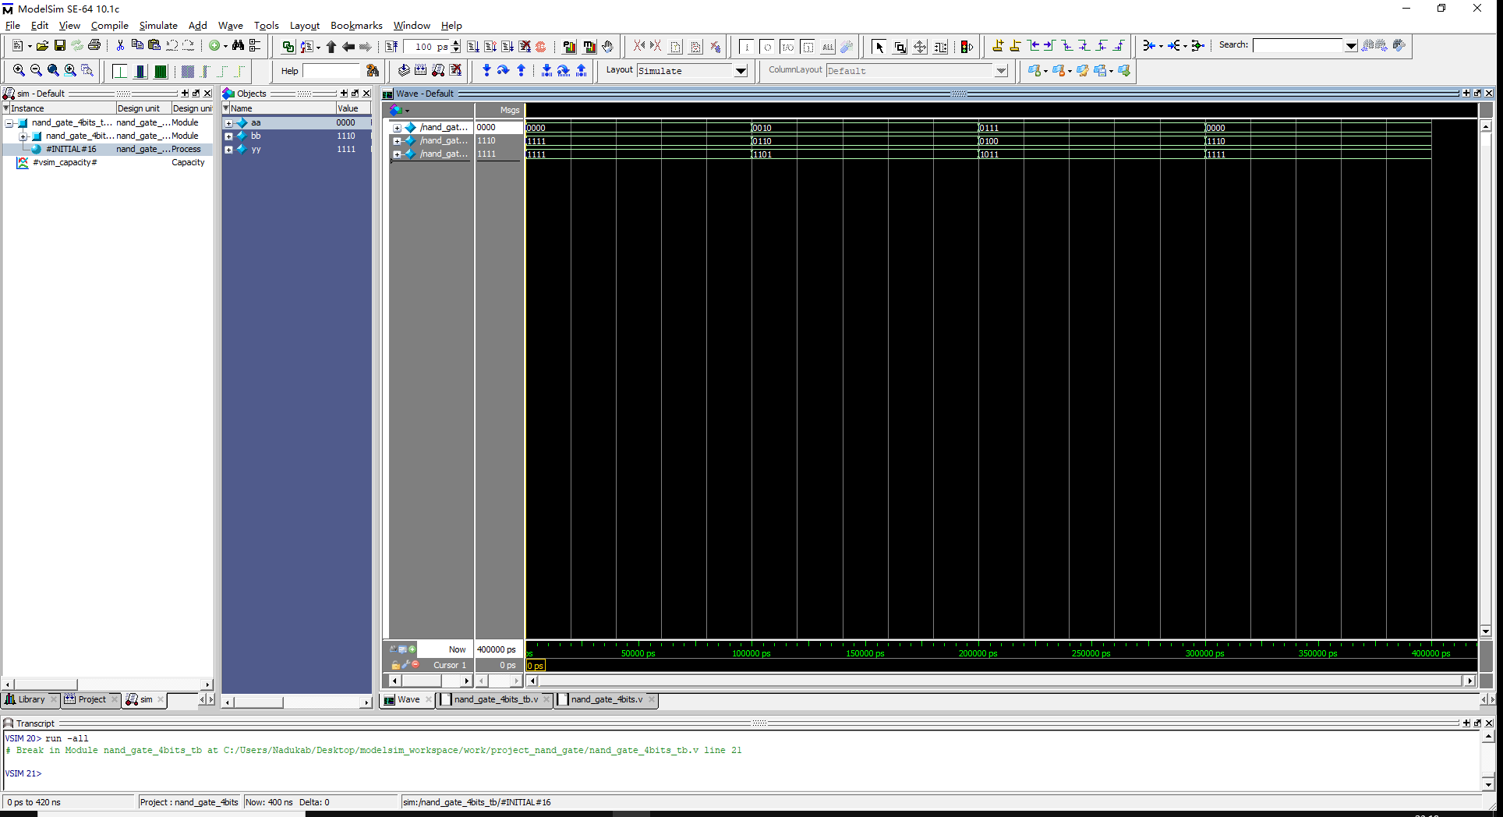Expand the aa signal in Objects panel
This screenshot has height=817, width=1503.
[228, 122]
